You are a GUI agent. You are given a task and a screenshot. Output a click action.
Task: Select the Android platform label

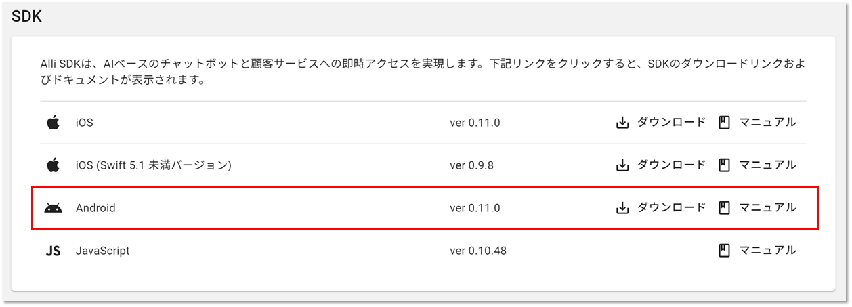[95, 208]
